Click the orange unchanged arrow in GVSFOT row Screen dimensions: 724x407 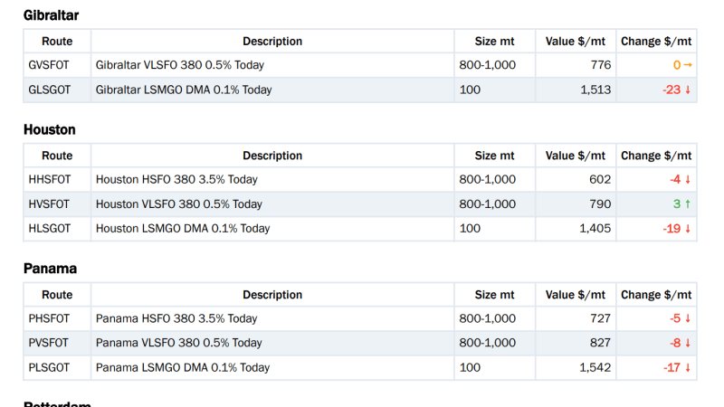point(688,65)
